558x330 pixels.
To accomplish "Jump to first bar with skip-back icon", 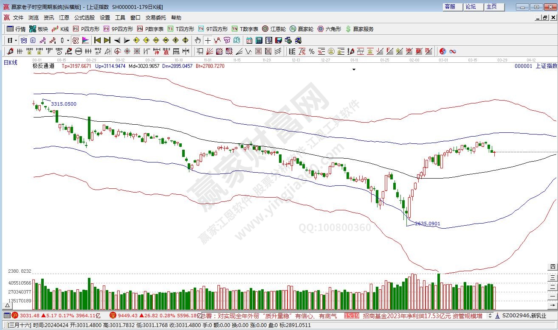I will click(x=97, y=40).
